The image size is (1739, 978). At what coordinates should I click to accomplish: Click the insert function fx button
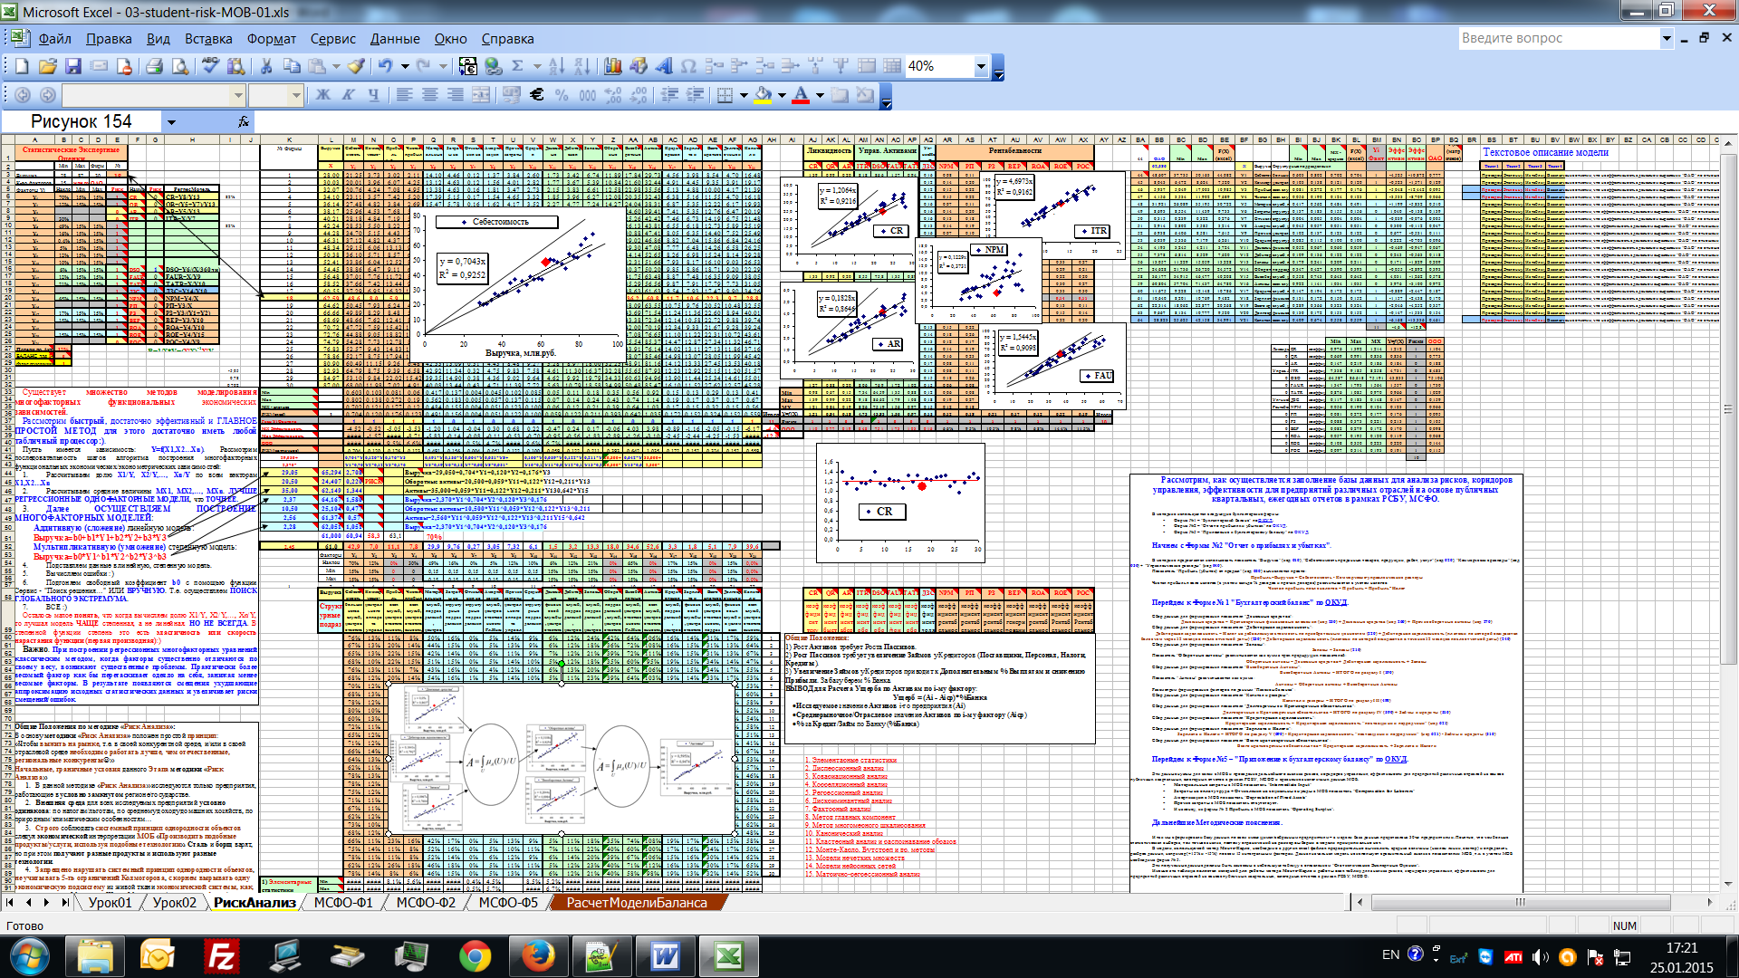243,121
